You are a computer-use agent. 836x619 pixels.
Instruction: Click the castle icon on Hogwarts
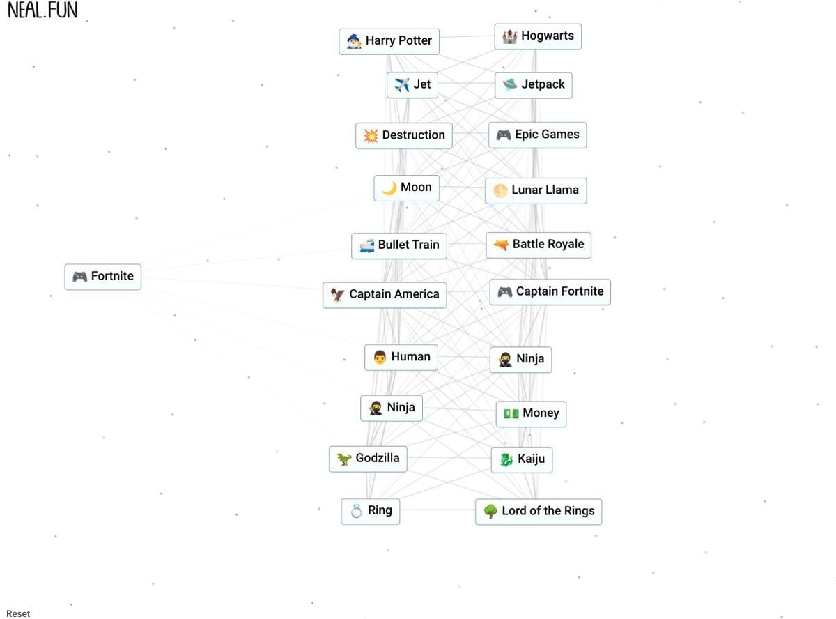[510, 36]
